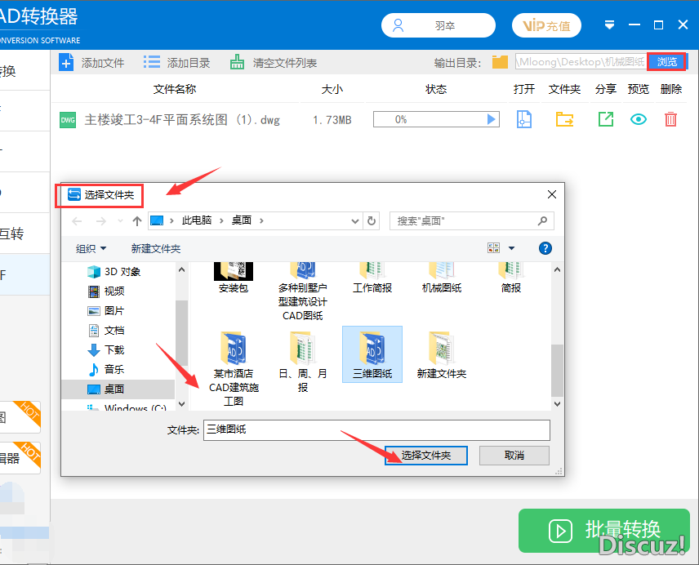699x565 pixels.
Task: Delete the dwg file with the trash icon
Action: [670, 120]
